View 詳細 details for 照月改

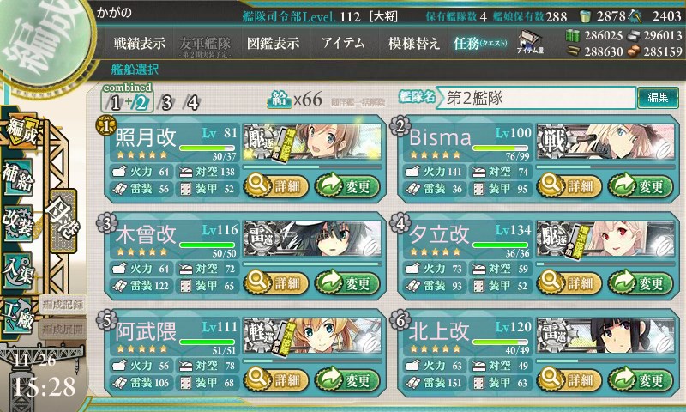point(275,186)
